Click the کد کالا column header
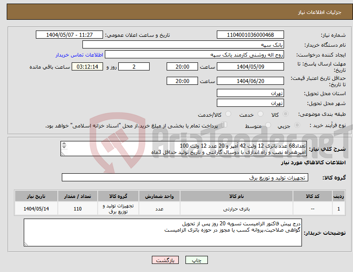353x272 pixels. (x=313, y=196)
